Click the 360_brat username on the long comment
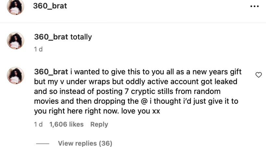The width and height of the screenshot is (266, 147). click(x=51, y=72)
